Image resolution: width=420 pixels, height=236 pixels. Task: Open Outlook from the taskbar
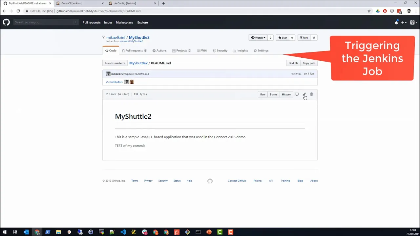click(26, 232)
